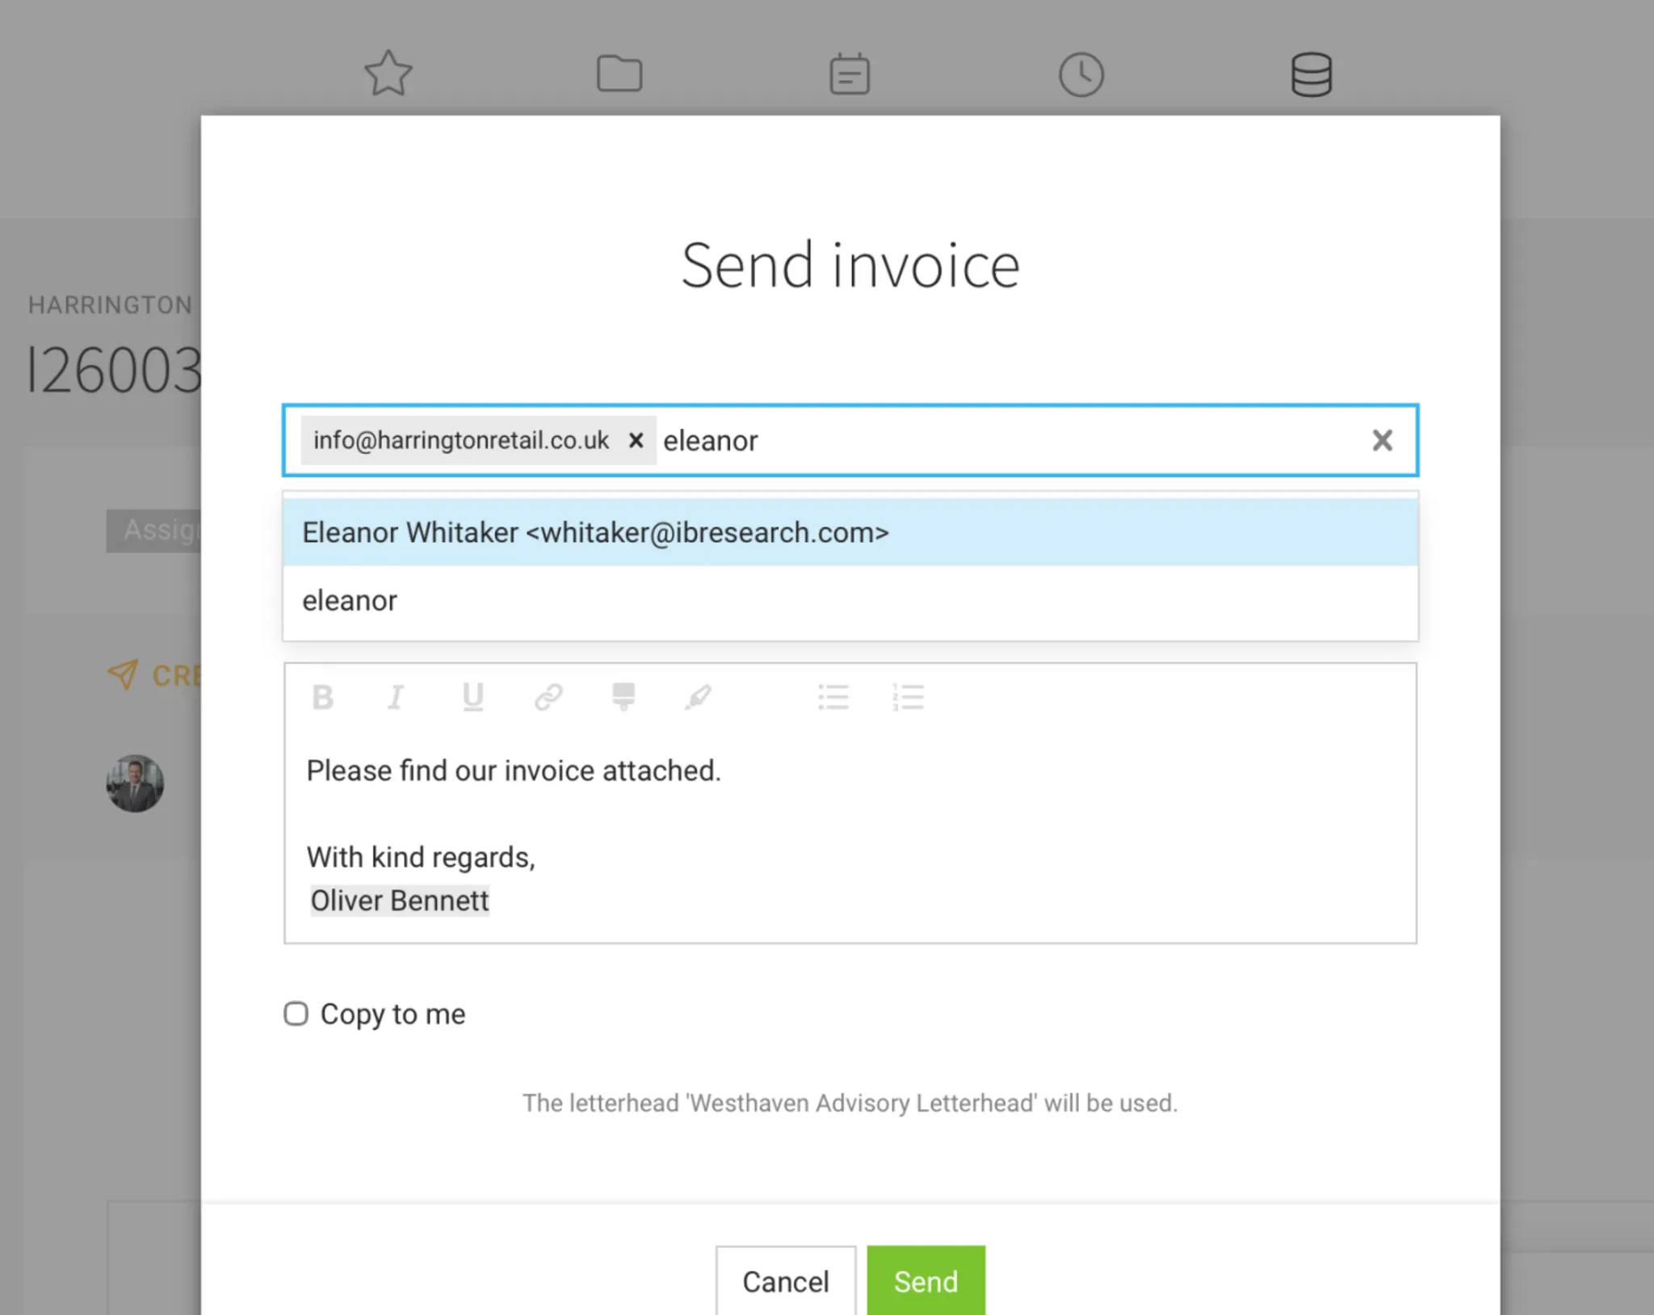Open the calendar planning icon

850,74
